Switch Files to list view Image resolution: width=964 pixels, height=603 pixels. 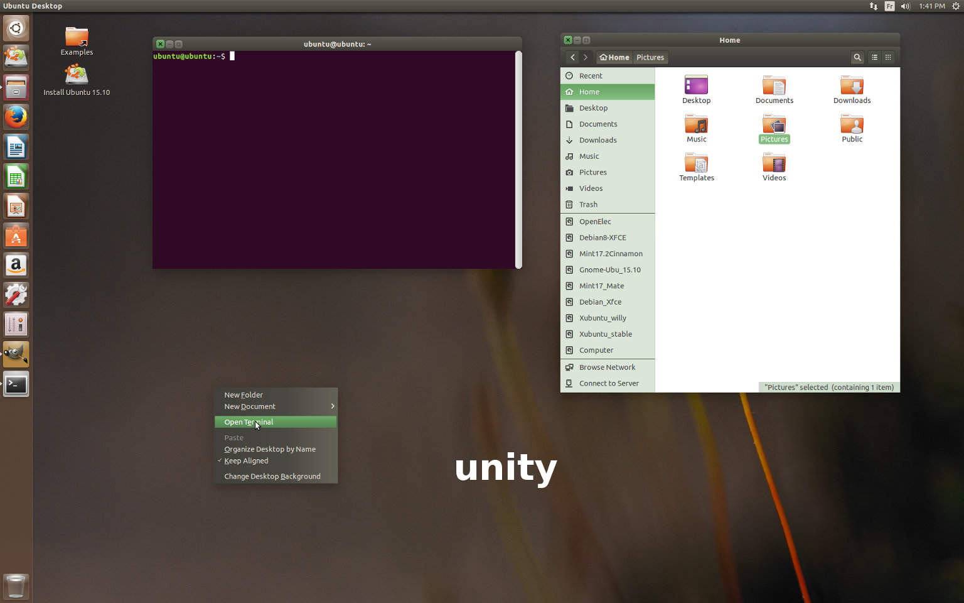coord(874,57)
